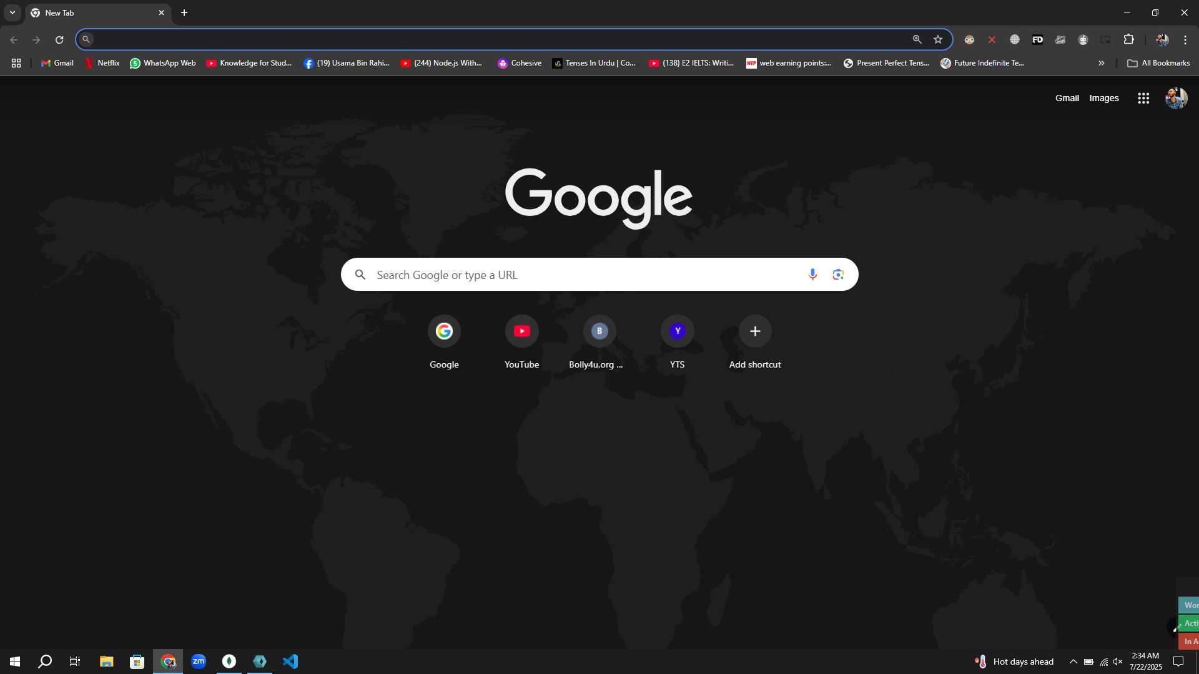The height and width of the screenshot is (674, 1199).
Task: Open (138) E2 IELTS: Writi... bookmark
Action: [691, 63]
